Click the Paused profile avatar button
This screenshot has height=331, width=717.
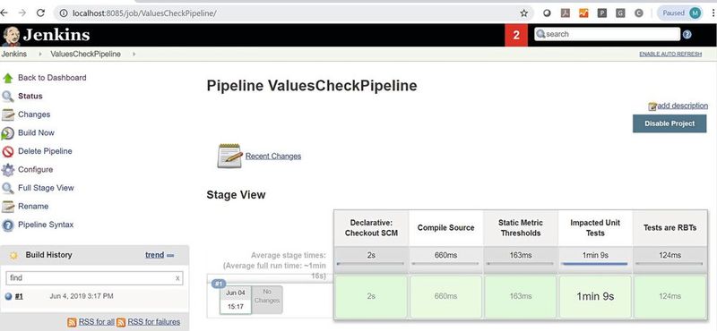coord(679,13)
